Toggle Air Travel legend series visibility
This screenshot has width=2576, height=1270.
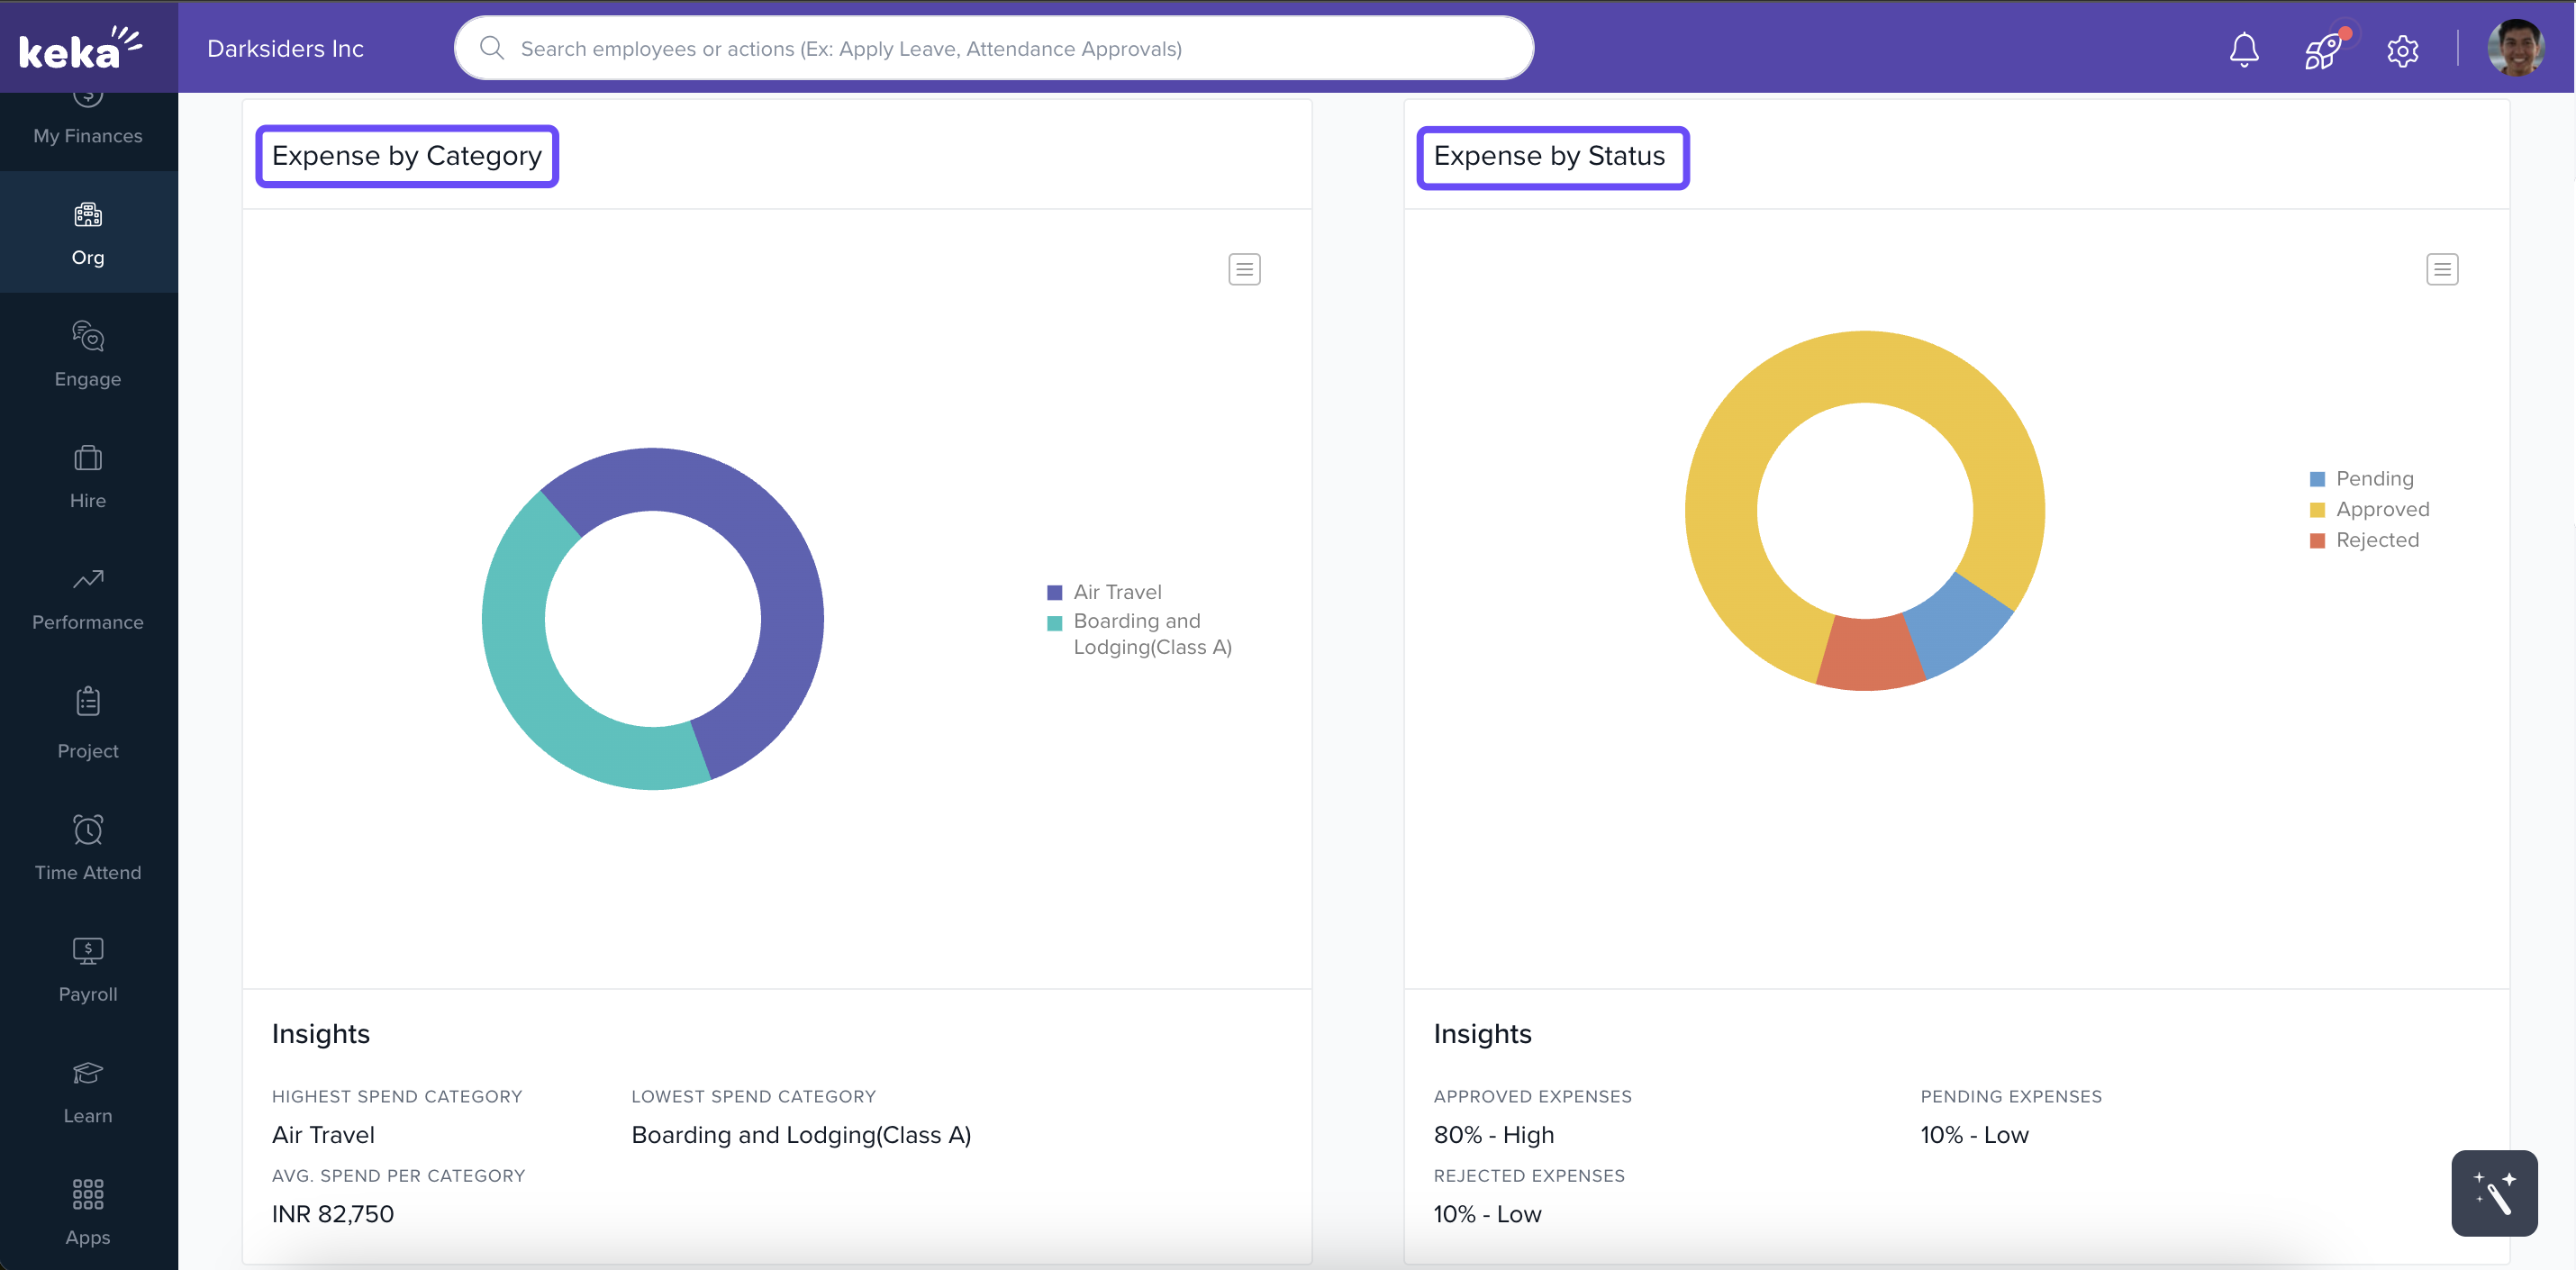click(1116, 592)
